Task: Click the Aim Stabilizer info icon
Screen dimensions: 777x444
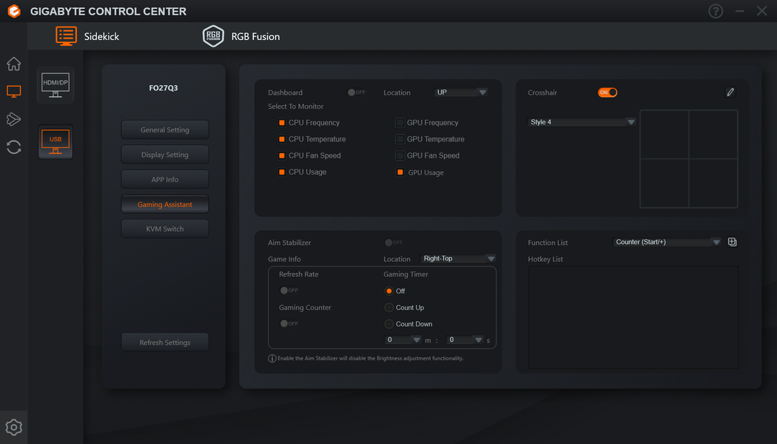Action: click(272, 358)
